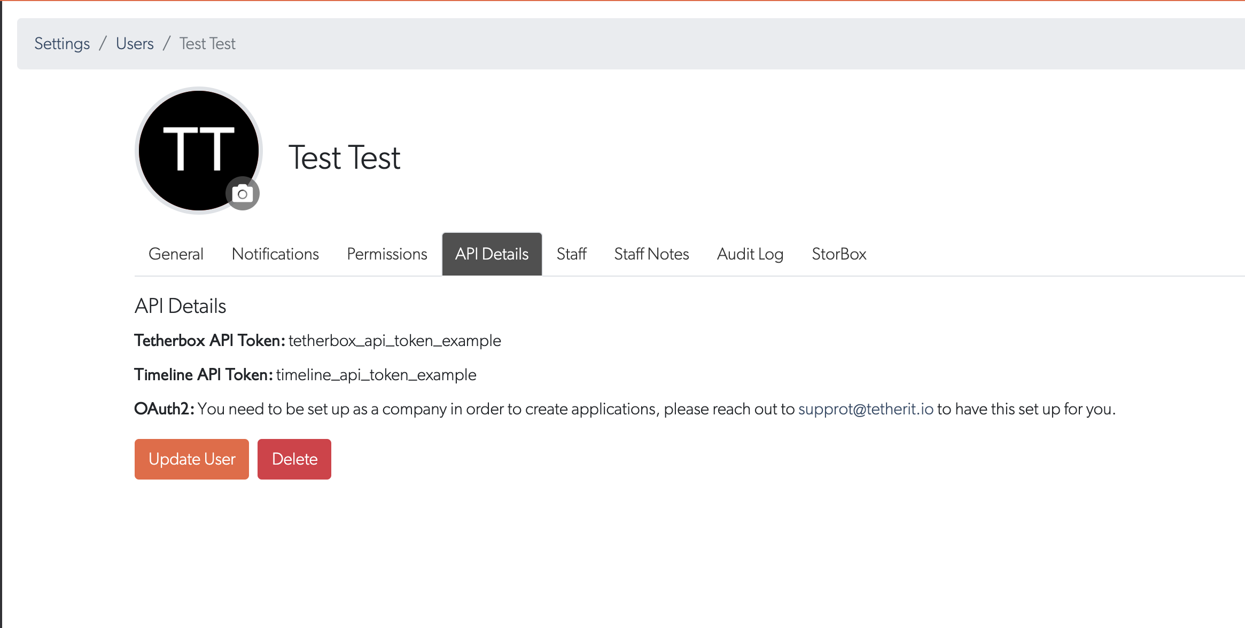Click the camera icon on the avatar
The height and width of the screenshot is (628, 1245).
click(243, 193)
